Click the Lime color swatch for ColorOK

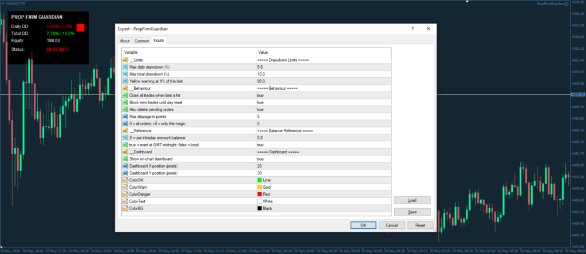259,180
